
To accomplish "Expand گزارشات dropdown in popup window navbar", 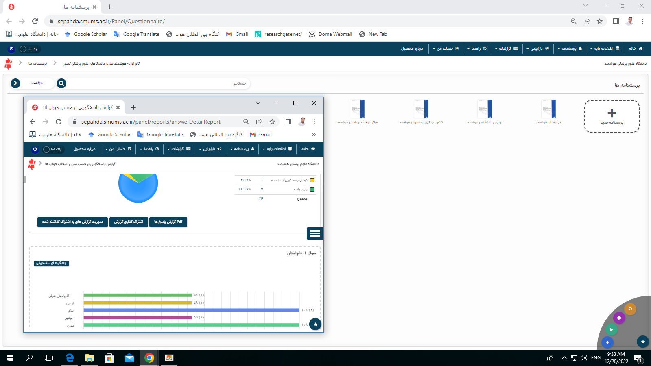I will tap(179, 149).
